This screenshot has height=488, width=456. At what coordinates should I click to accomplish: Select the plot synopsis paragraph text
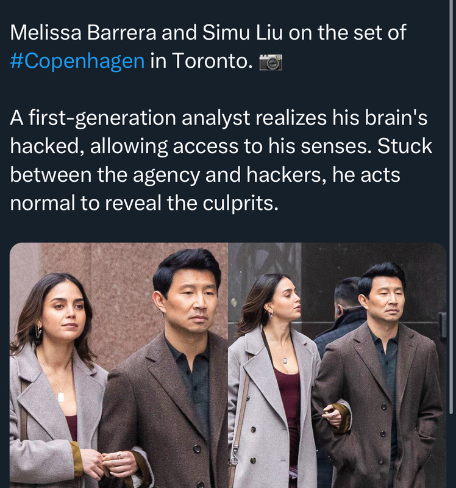tap(221, 160)
